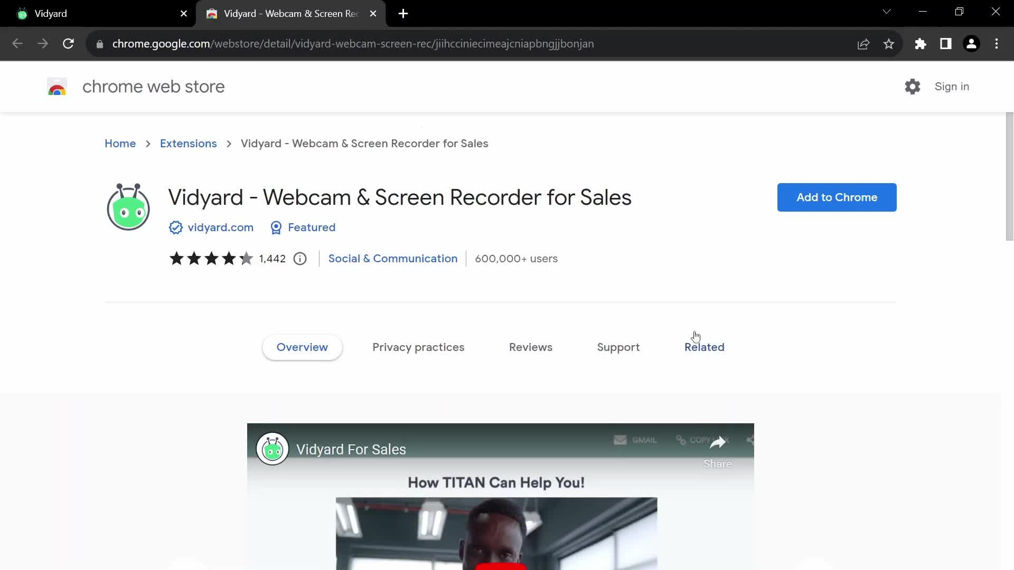Open the Chrome profile avatar

tap(971, 44)
